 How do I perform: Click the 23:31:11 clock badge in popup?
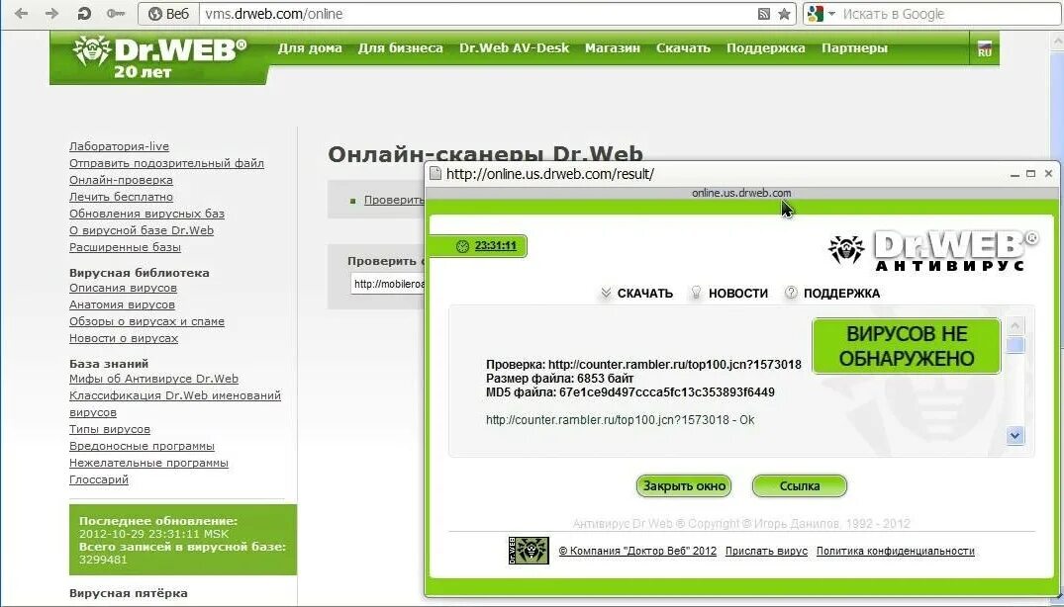click(478, 246)
